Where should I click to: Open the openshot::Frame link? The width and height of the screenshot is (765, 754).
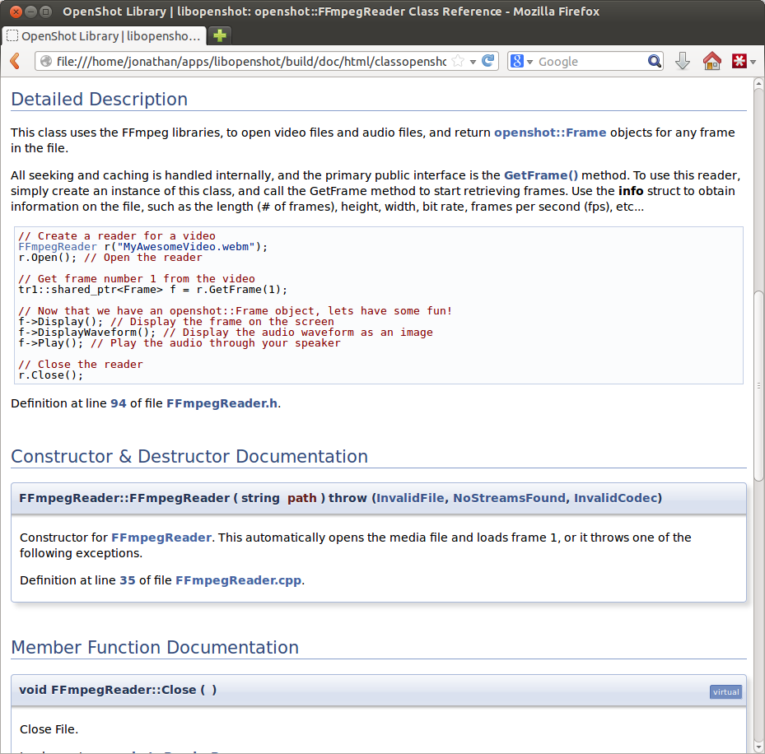coord(549,133)
